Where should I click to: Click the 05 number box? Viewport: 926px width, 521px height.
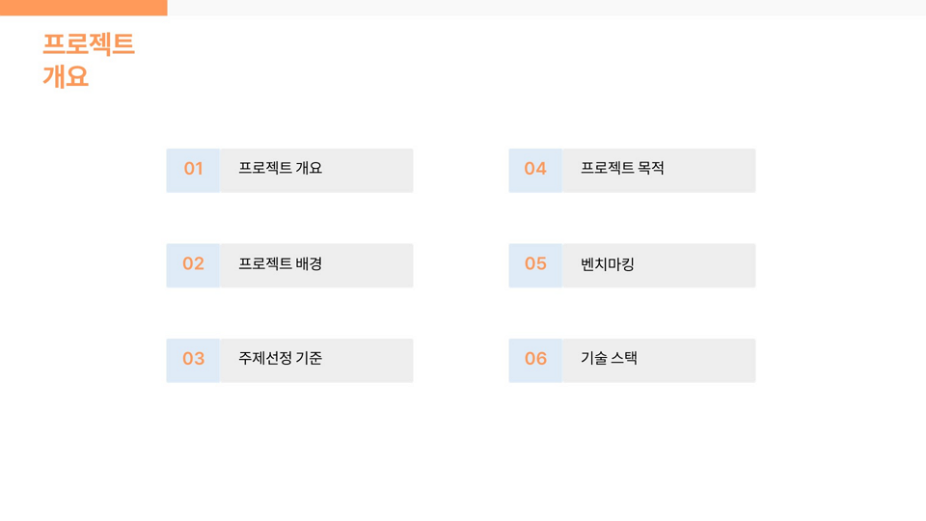[x=535, y=265]
